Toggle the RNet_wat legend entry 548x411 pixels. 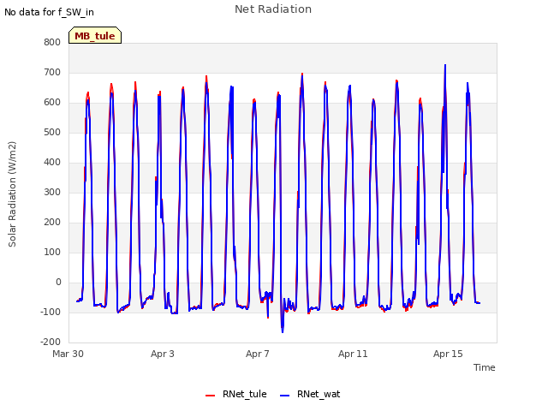point(310,394)
